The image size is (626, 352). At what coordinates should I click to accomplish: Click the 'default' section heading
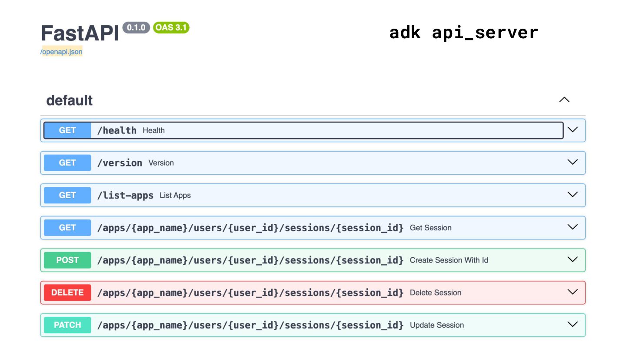[70, 100]
